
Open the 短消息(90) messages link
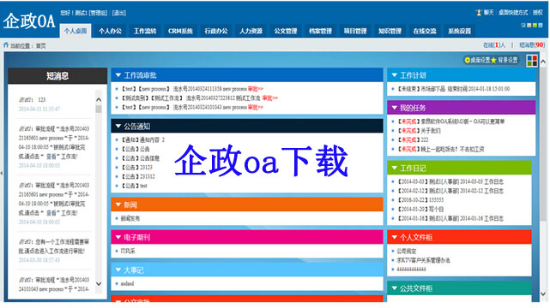(532, 45)
